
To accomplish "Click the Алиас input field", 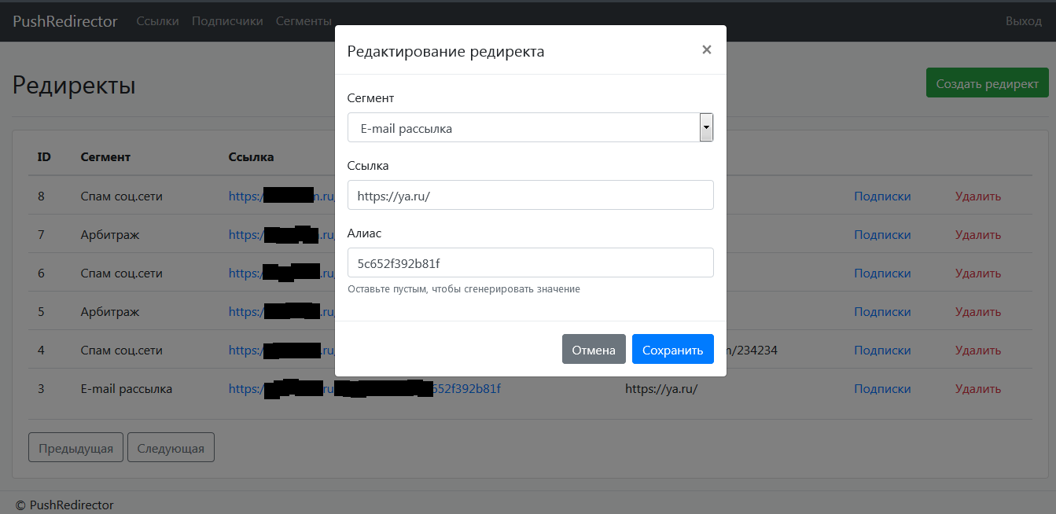I will 530,263.
